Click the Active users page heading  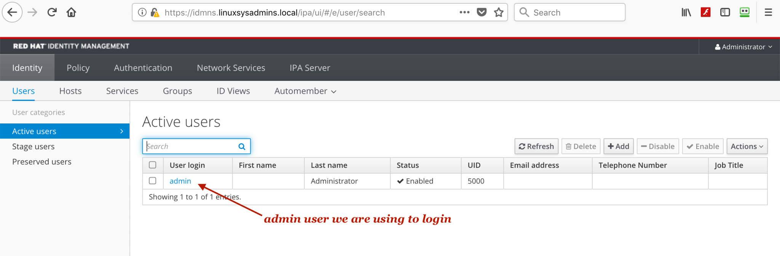click(181, 122)
